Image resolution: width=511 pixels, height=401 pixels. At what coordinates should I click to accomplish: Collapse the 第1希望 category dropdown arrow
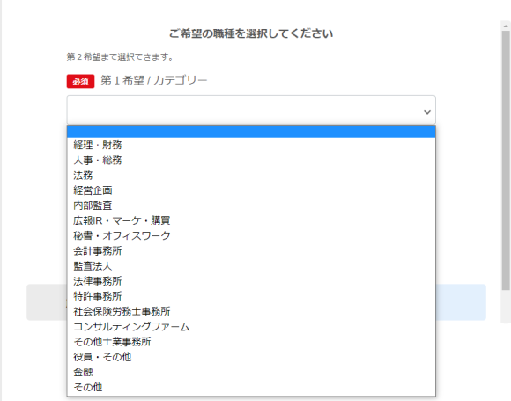[x=427, y=112]
